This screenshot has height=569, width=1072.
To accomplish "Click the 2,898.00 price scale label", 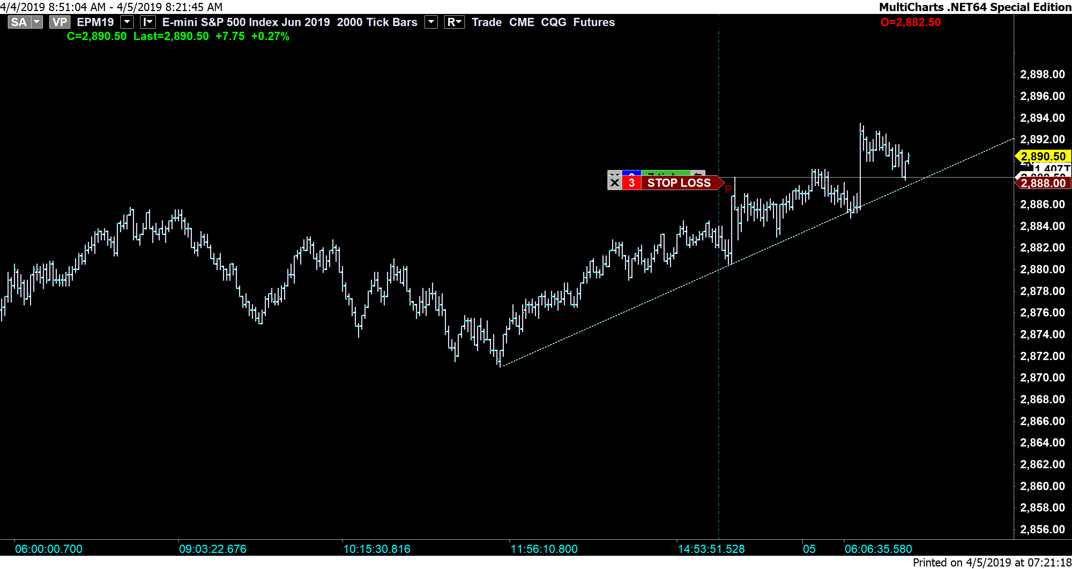I will coord(1042,74).
